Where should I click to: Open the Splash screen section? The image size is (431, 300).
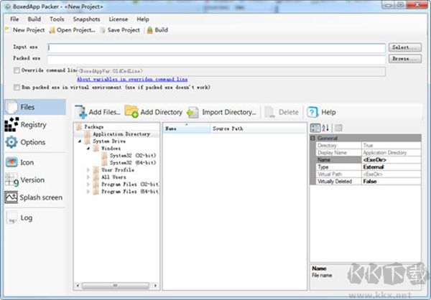35,197
